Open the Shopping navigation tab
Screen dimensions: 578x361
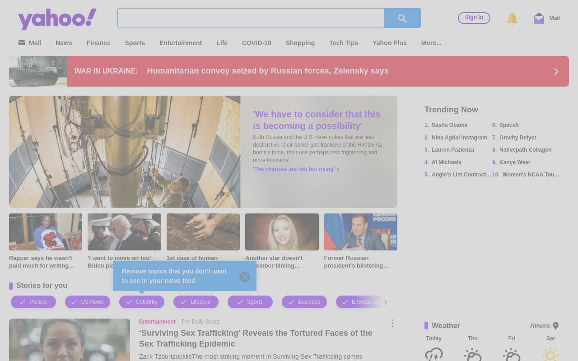300,43
